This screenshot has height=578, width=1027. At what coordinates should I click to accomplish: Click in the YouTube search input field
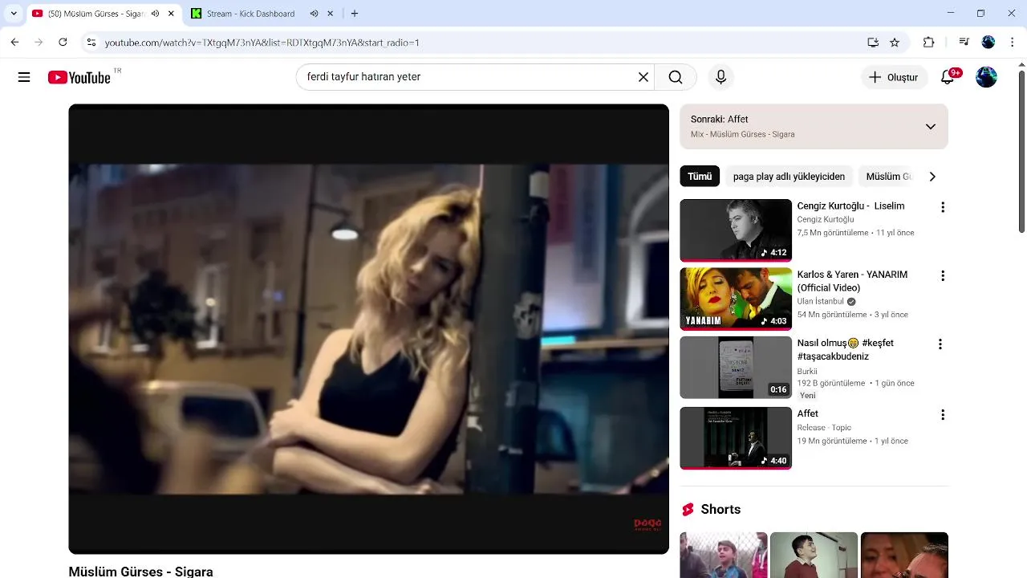[x=468, y=77]
